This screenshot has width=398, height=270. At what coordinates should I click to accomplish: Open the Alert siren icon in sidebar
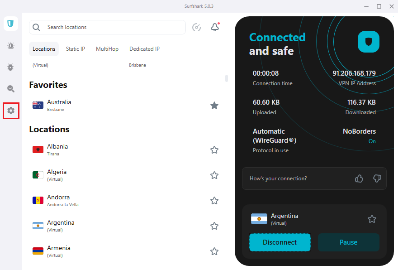[11, 45]
